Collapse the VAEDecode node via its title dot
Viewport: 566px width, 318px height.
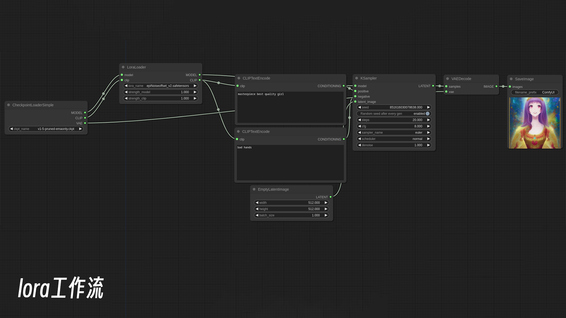coord(447,79)
